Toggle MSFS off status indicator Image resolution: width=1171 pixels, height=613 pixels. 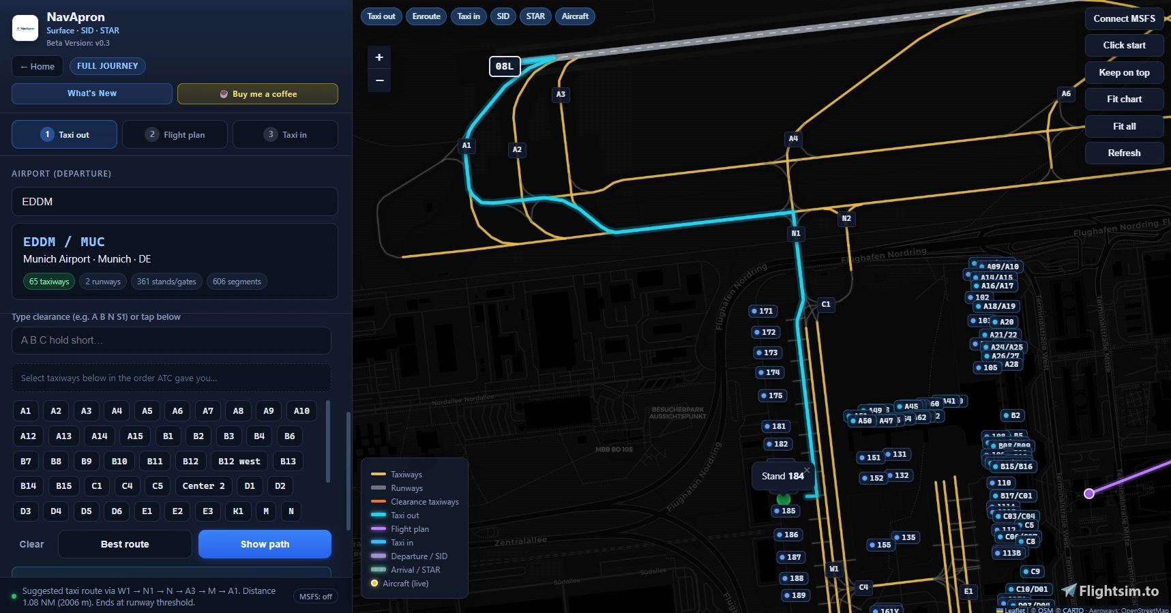click(x=316, y=597)
